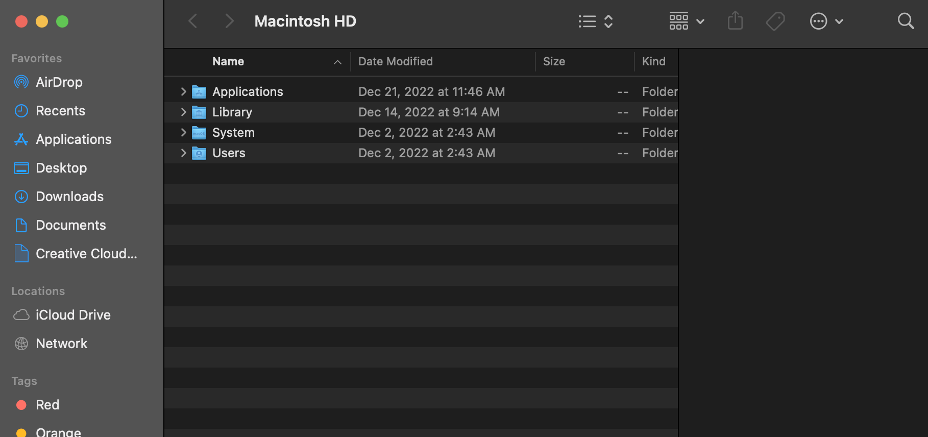Open the Group By options menu
Viewport: 928px width, 437px height.
687,21
